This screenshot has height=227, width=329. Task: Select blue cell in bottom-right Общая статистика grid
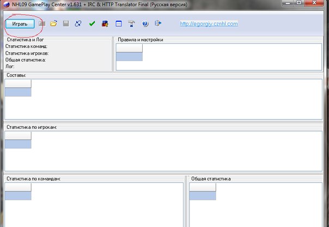(x=203, y=196)
